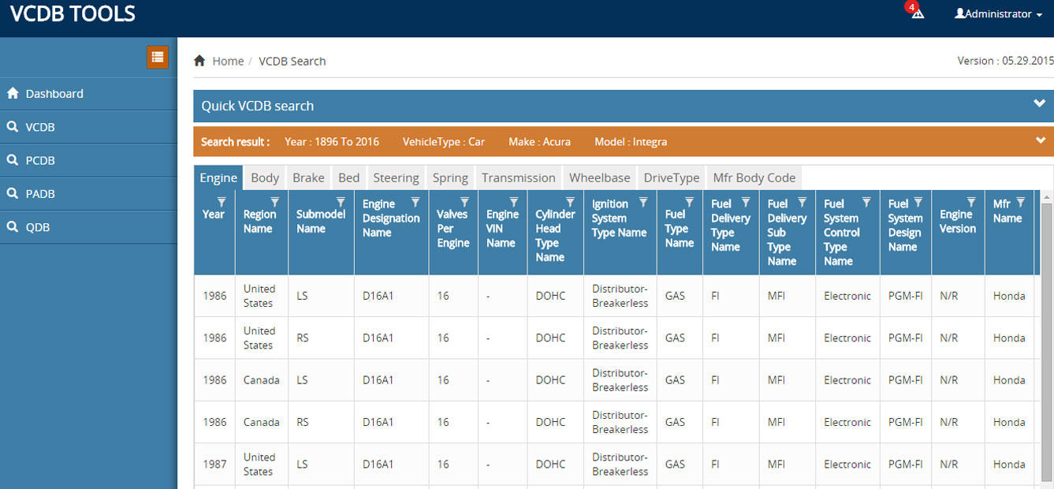Click the first Canada row's Honda cell
This screenshot has width=1054, height=489.
1009,379
